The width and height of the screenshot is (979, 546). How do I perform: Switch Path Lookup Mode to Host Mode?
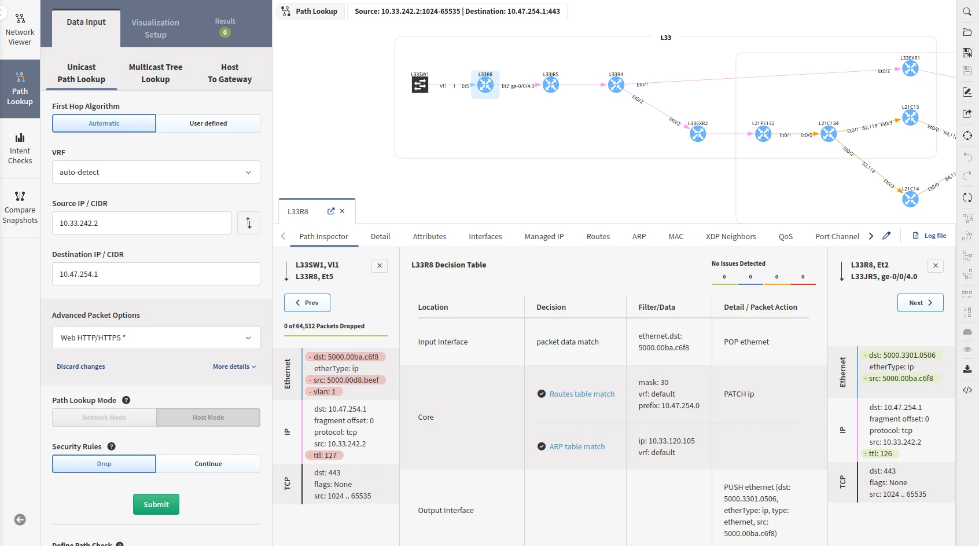(208, 417)
